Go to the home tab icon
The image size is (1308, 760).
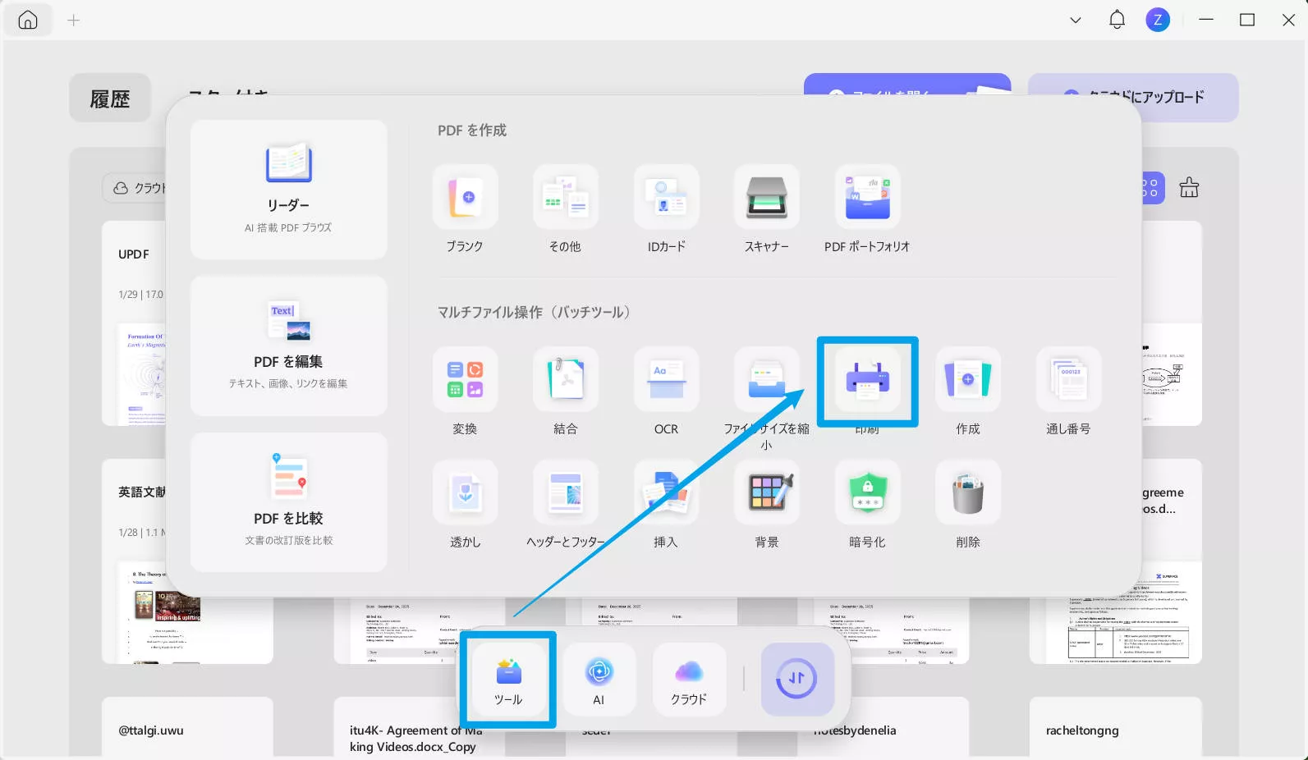coord(28,20)
